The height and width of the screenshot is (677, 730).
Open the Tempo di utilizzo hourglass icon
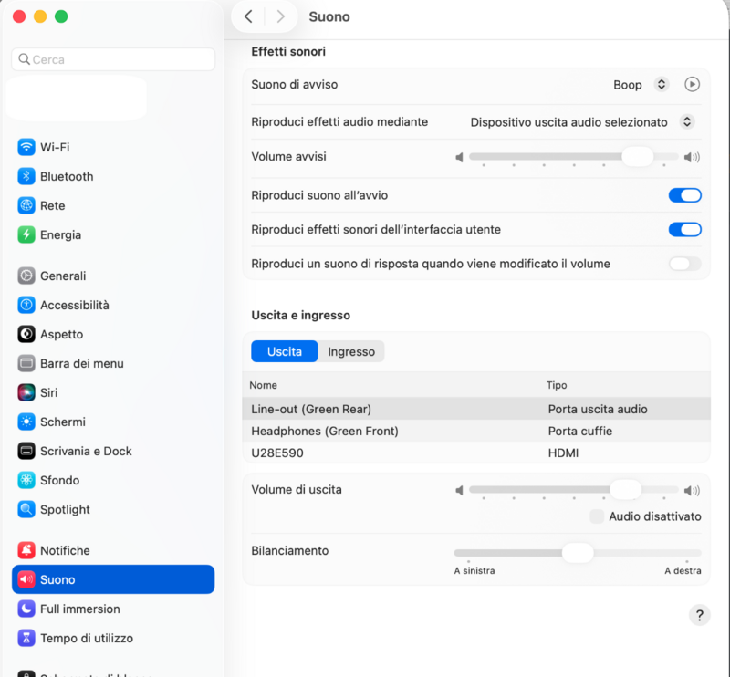(26, 639)
